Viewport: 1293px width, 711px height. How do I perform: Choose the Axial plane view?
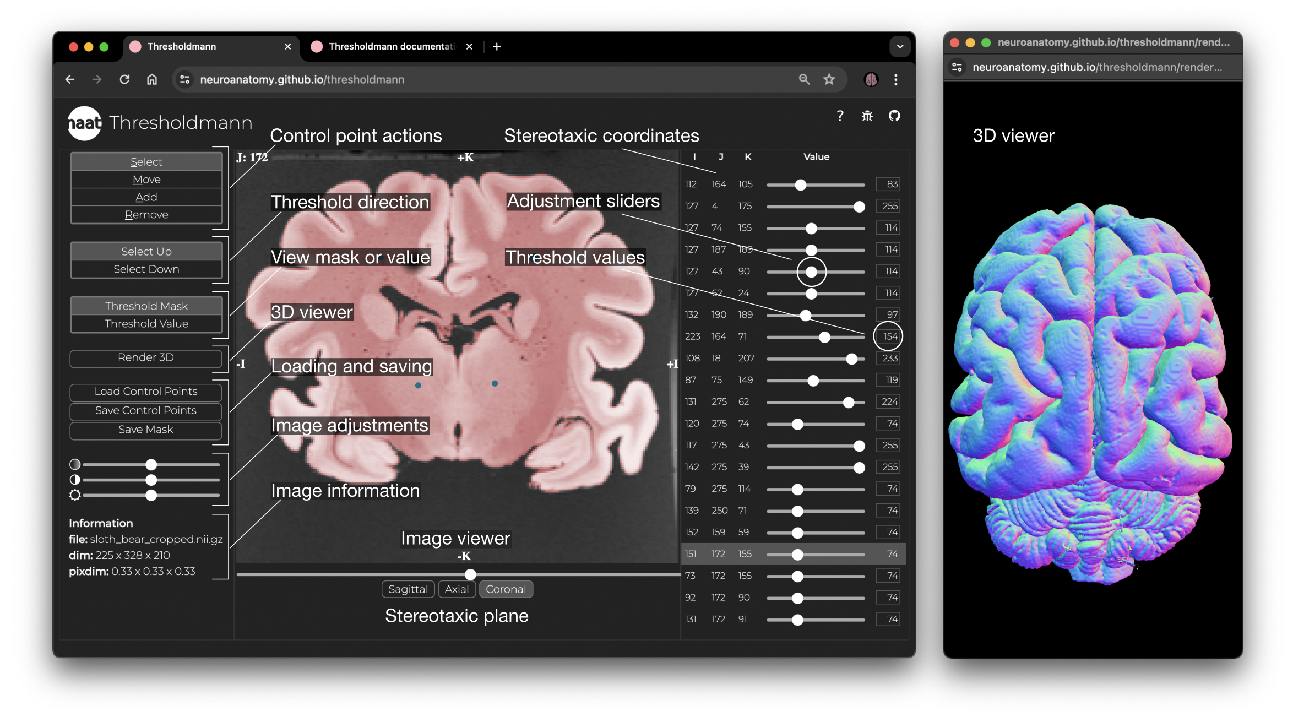(457, 589)
